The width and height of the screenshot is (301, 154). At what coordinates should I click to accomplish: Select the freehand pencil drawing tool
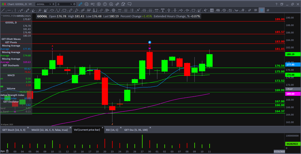27,10
